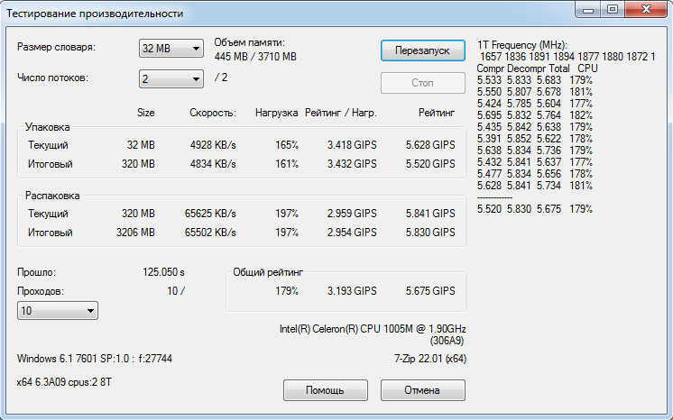Open the passes dropdown set to 10

(58, 311)
